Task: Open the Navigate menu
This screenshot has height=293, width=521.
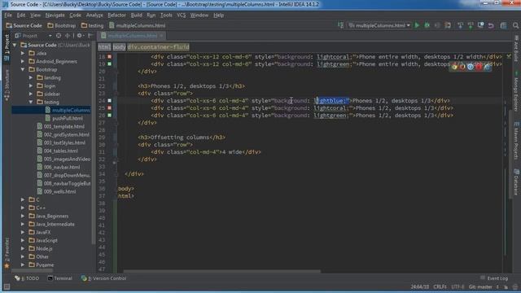Action: [x=55, y=15]
